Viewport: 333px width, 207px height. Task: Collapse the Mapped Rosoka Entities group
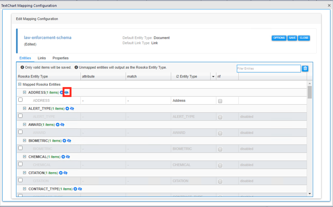tap(20, 84)
